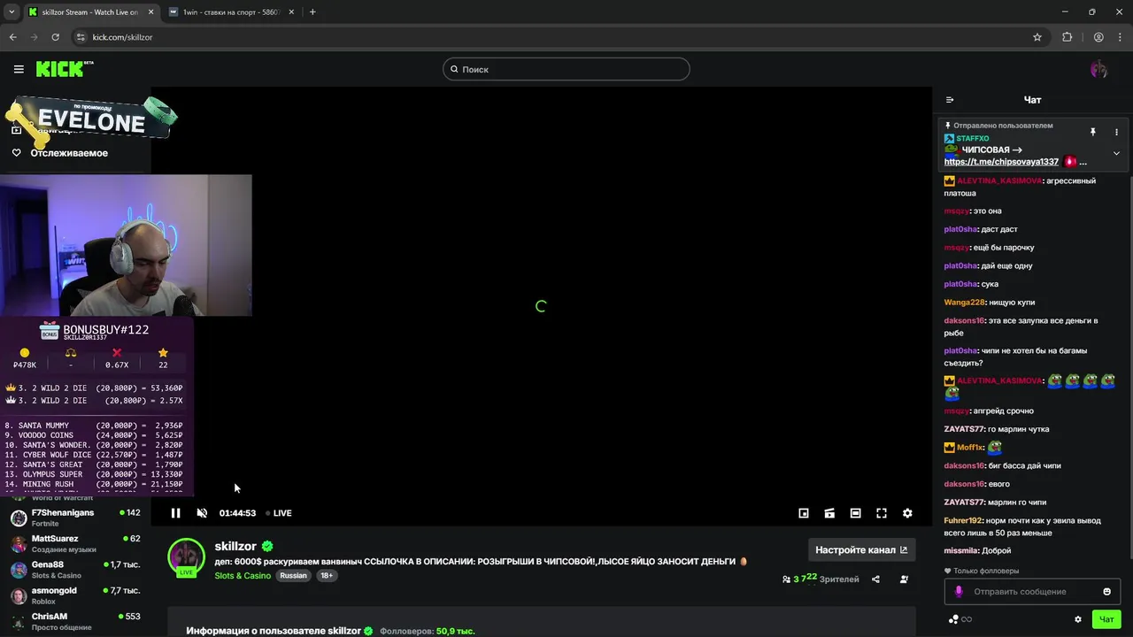1133x637 pixels.
Task: Open MattSuarez channel in sidebar
Action: (75, 543)
